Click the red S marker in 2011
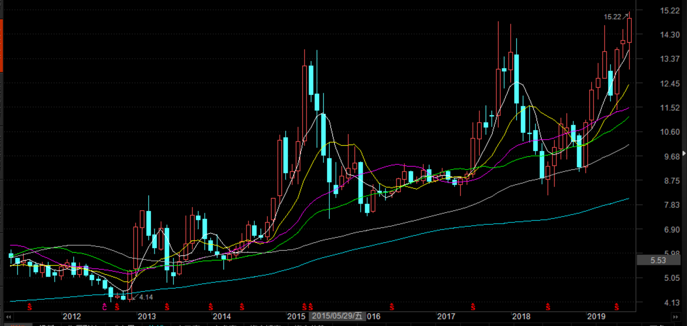 click(29, 307)
